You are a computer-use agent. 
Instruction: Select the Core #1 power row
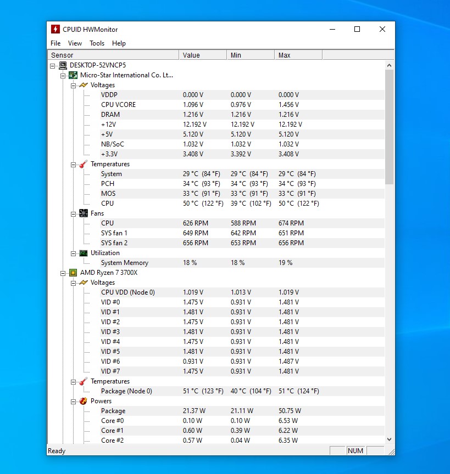(x=242, y=431)
